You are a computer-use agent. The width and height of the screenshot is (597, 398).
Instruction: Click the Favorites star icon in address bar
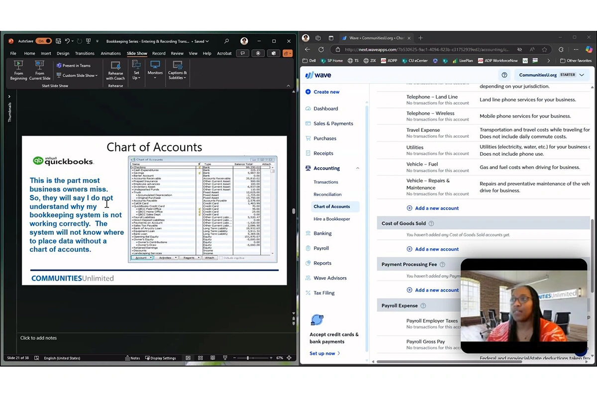tap(545, 50)
